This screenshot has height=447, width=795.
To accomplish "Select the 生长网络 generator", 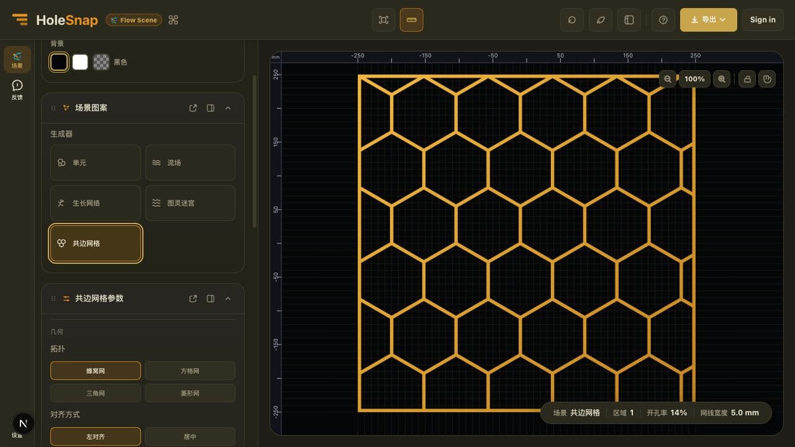I will [96, 203].
